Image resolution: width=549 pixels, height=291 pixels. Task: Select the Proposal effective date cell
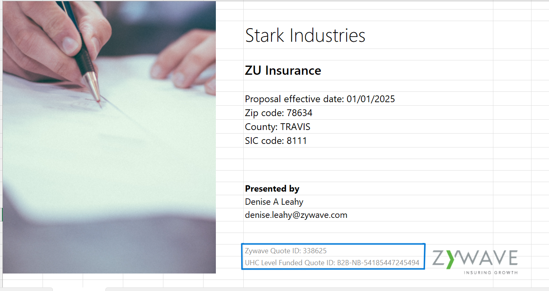click(320, 99)
